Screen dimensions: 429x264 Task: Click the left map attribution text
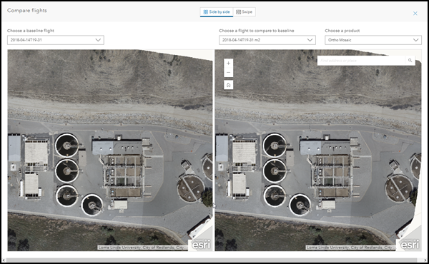pyautogui.click(x=142, y=248)
